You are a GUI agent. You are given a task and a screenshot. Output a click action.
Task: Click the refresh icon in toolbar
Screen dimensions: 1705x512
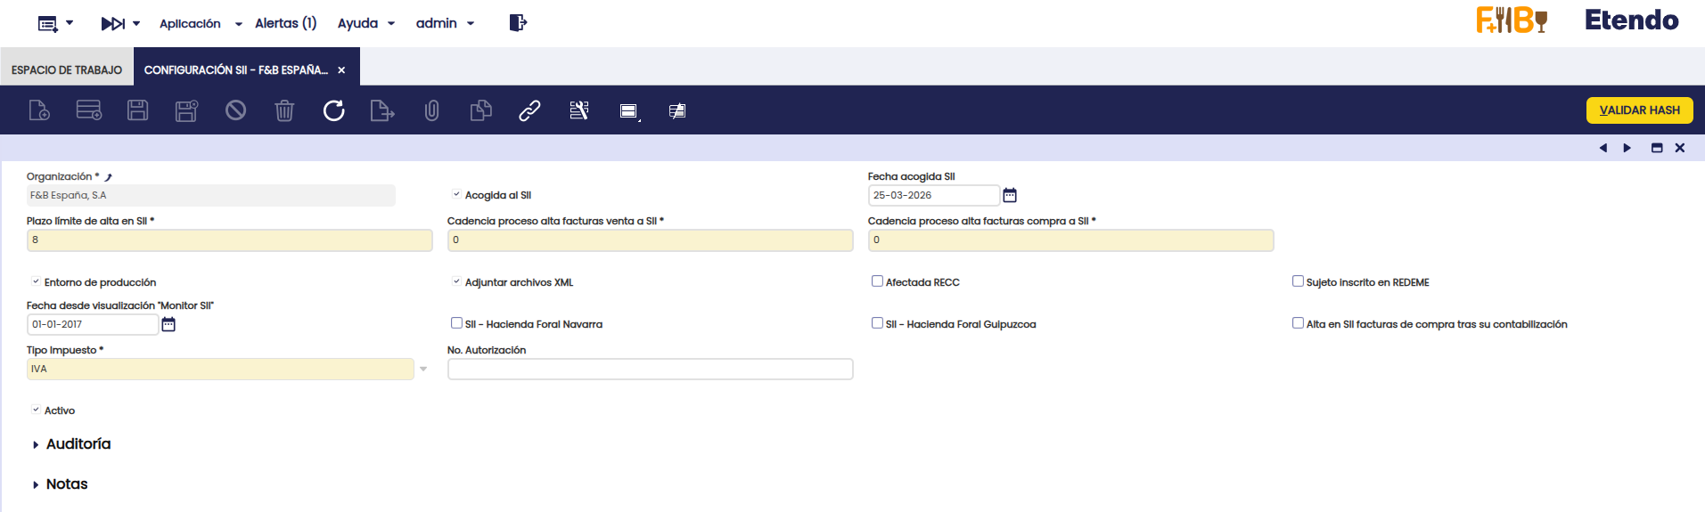pyautogui.click(x=333, y=110)
